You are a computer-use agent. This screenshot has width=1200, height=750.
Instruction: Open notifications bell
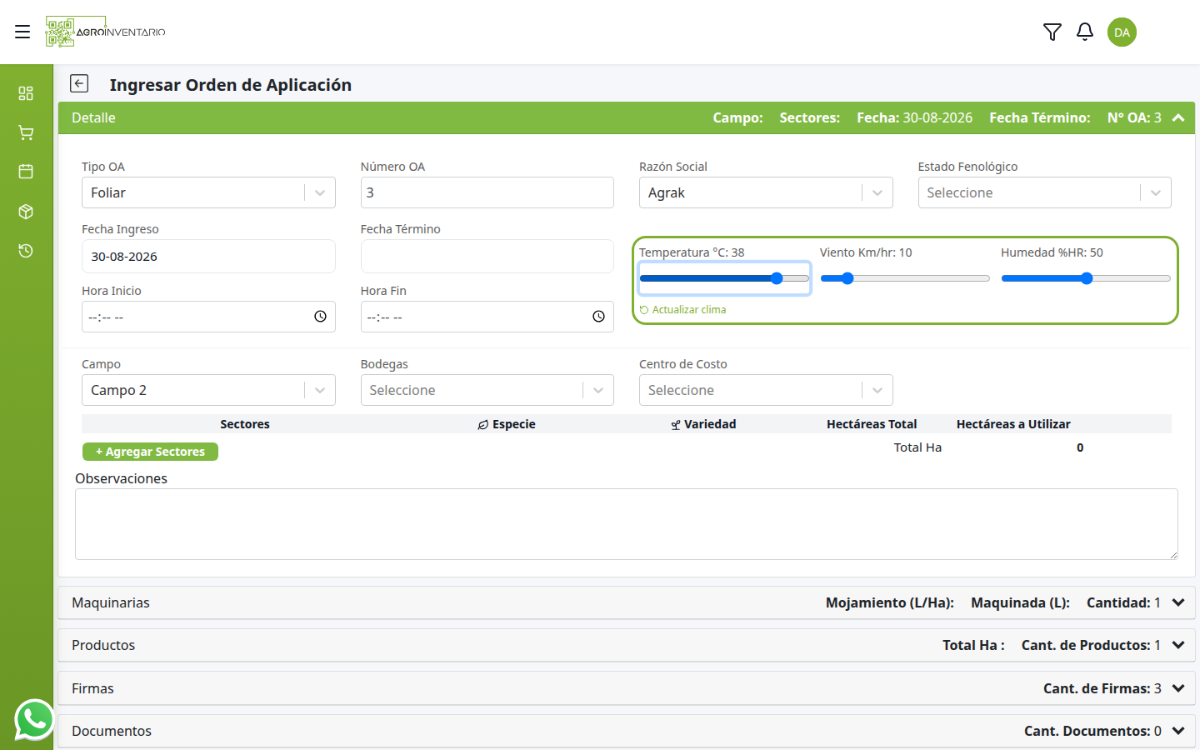pos(1085,32)
